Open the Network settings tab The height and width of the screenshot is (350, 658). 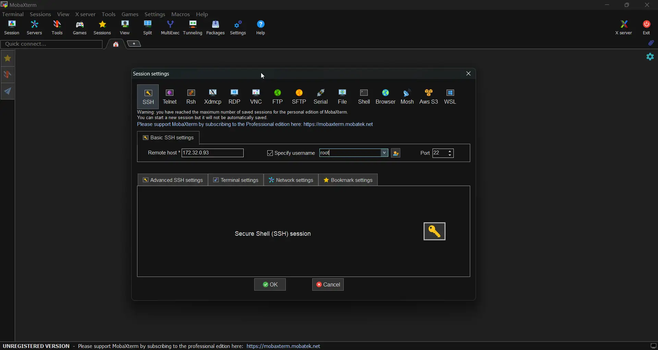[x=291, y=180]
